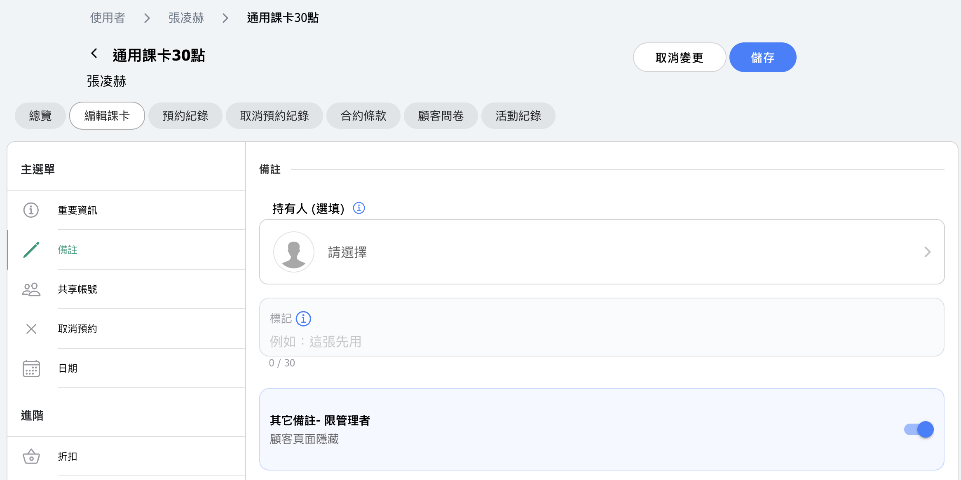Click the holder avatar placeholder image
Viewport: 961px width, 480px height.
pyautogui.click(x=294, y=252)
